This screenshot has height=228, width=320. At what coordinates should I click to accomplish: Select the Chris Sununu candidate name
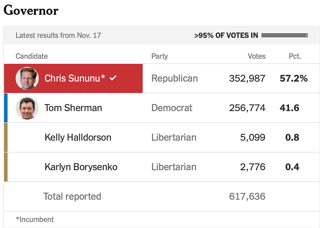[75, 78]
